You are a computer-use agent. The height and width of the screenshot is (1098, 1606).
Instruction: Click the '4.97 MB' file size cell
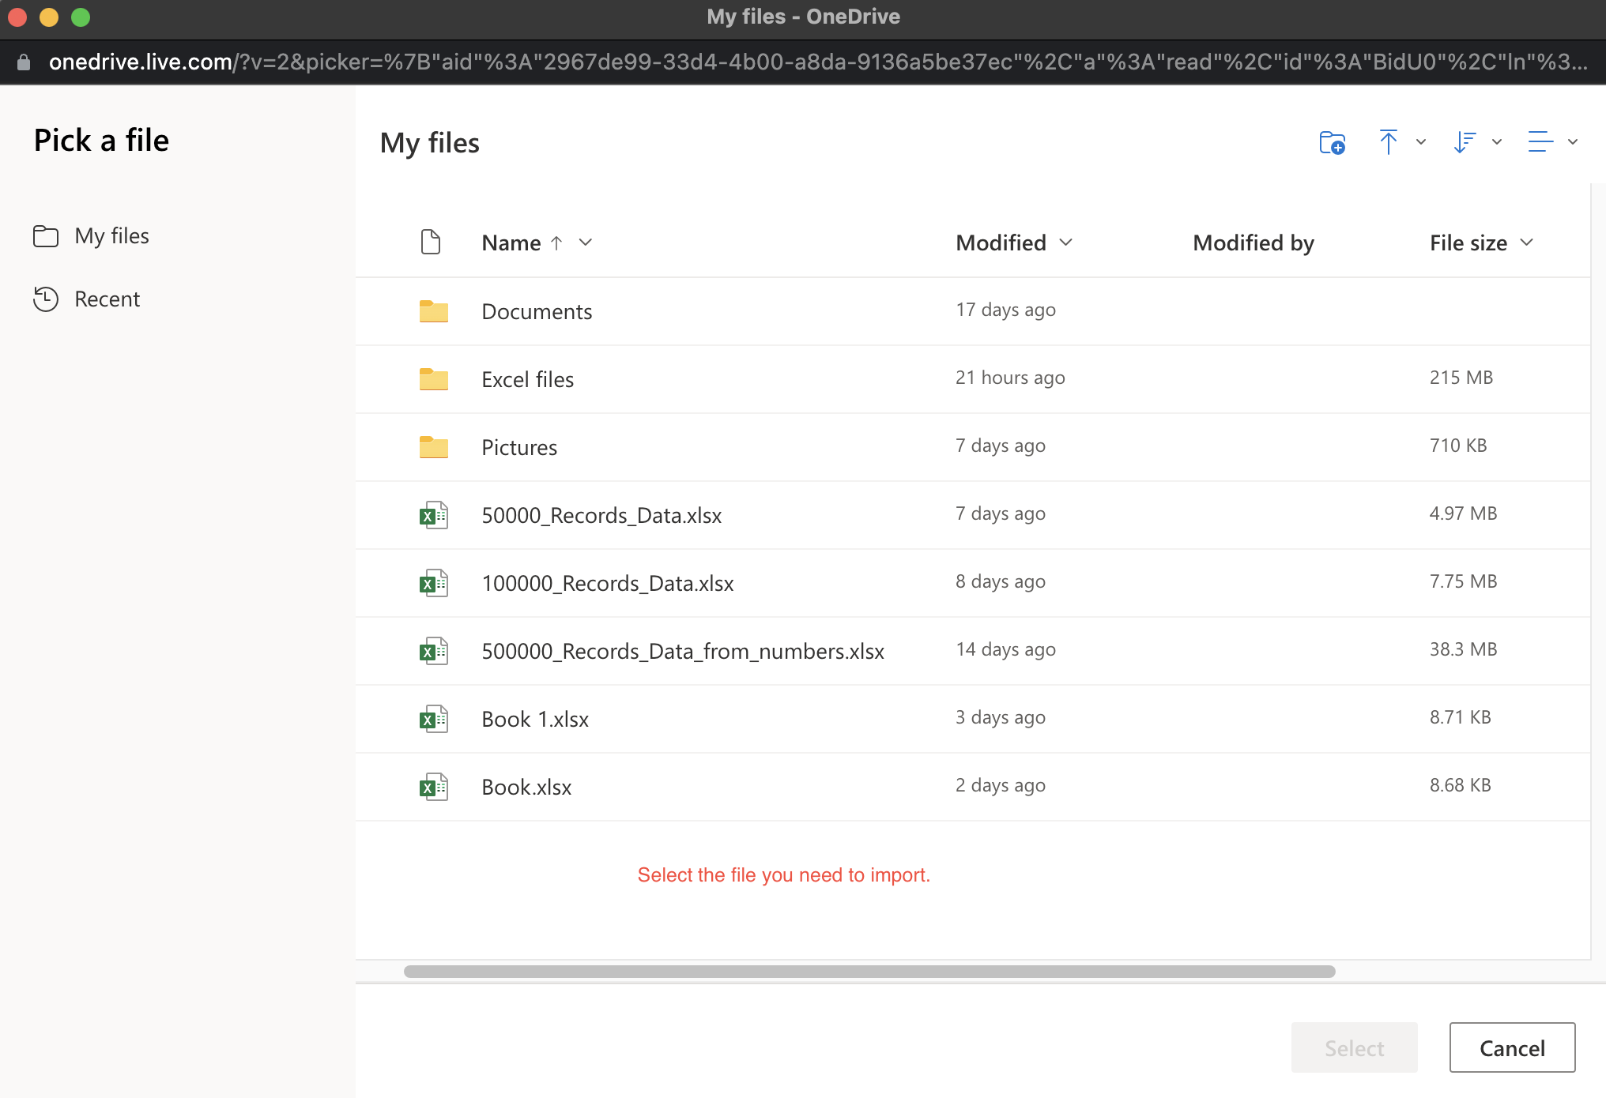[1464, 513]
